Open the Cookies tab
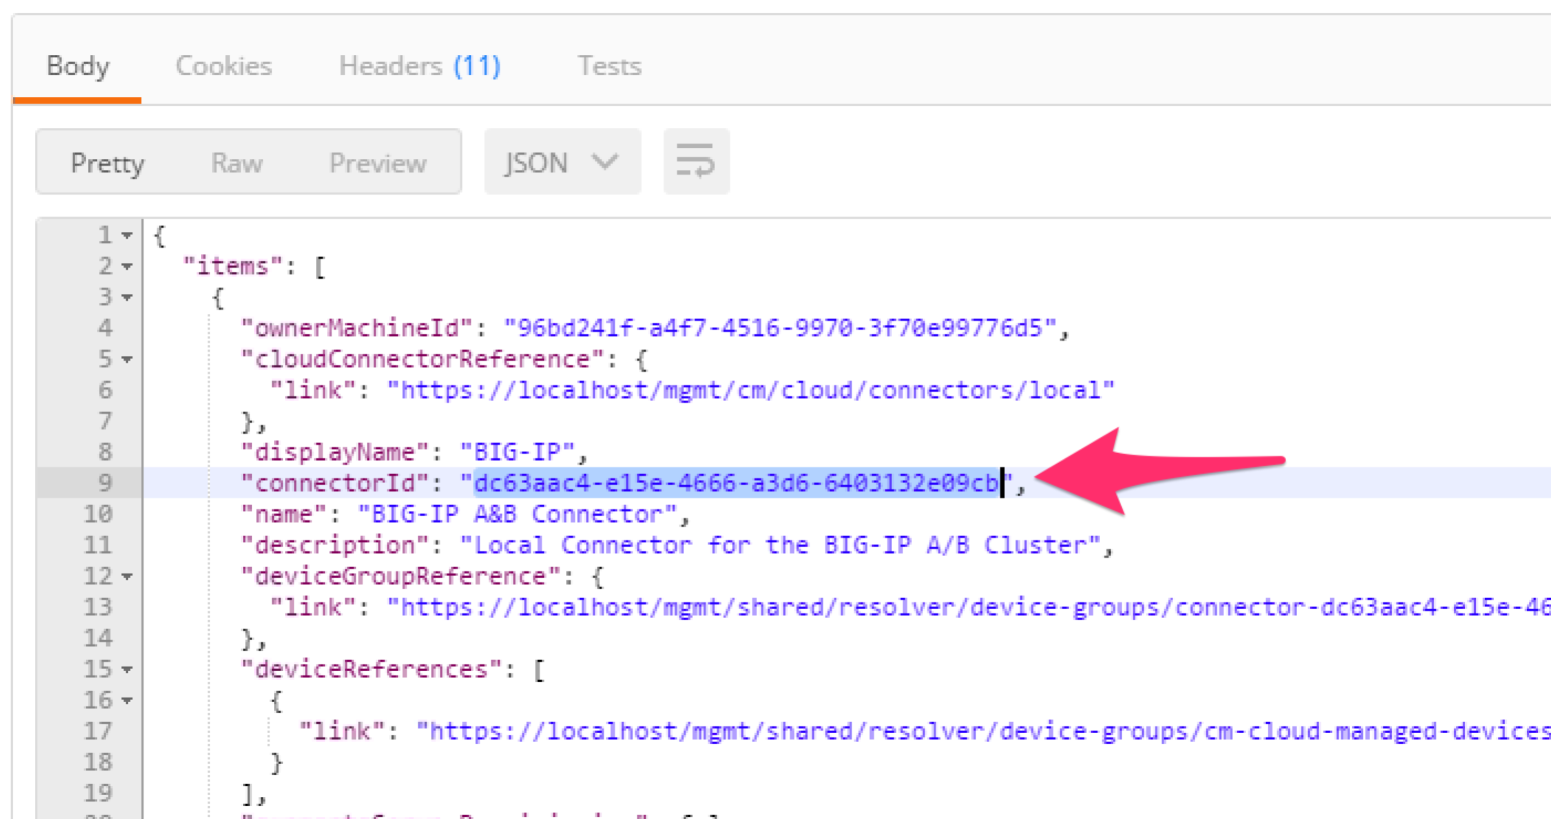Viewport: 1551px width, 819px height. point(223,66)
